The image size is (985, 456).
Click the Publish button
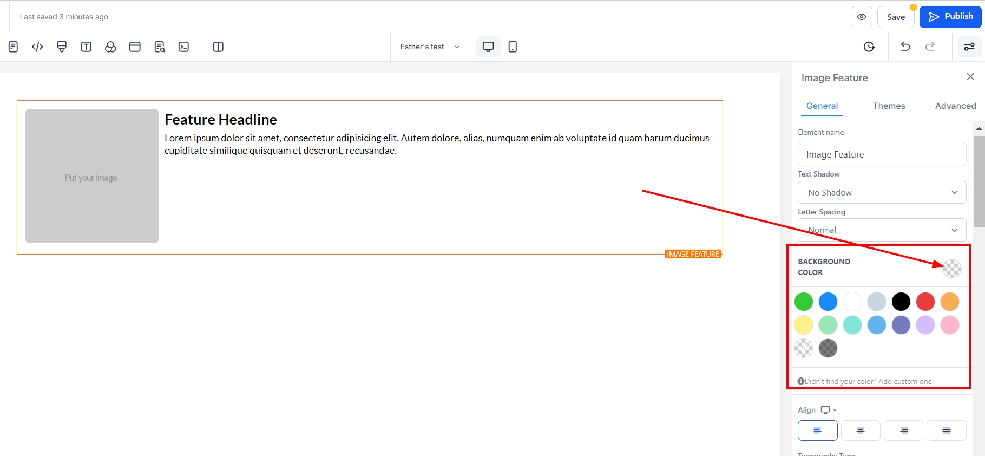click(950, 17)
